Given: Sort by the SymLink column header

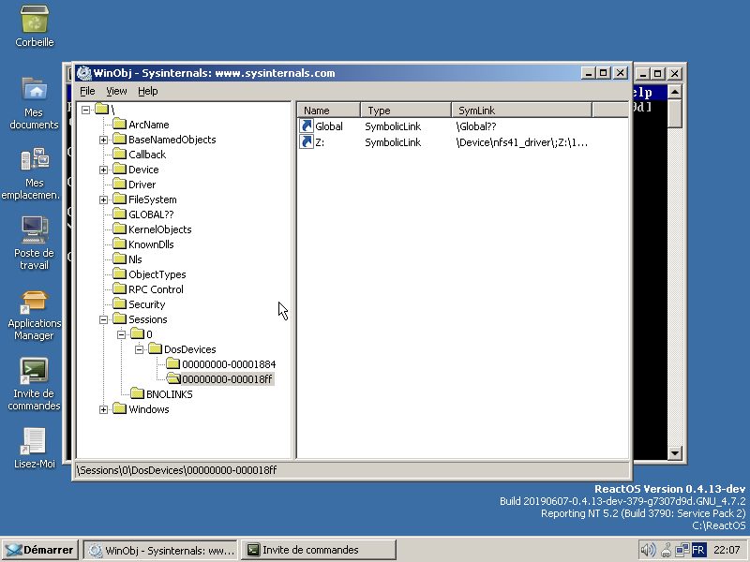Looking at the screenshot, I should (x=522, y=111).
